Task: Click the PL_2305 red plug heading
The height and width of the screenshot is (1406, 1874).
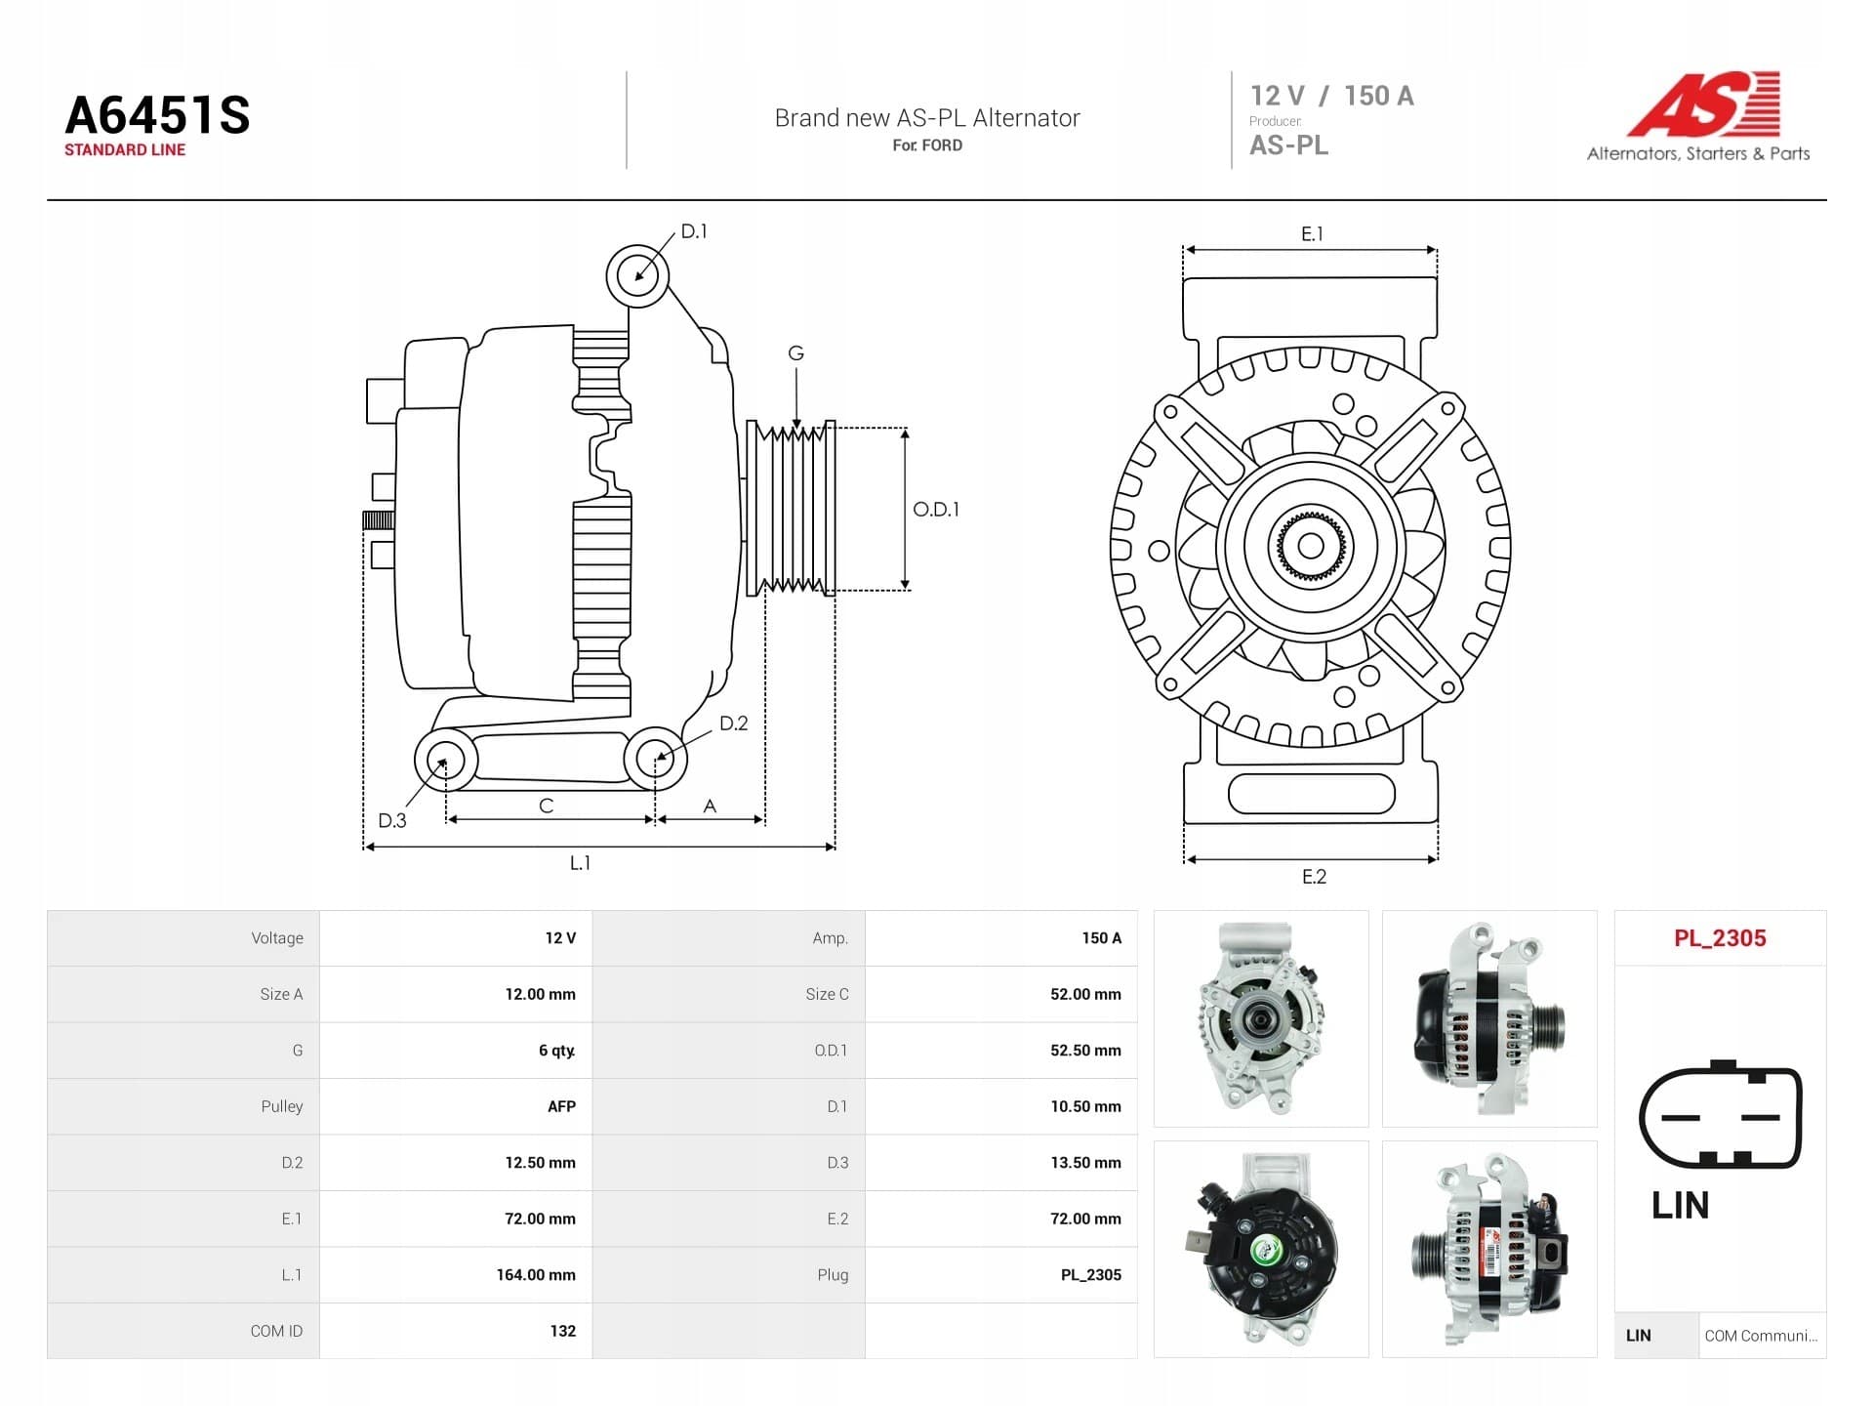Action: [x=1720, y=938]
